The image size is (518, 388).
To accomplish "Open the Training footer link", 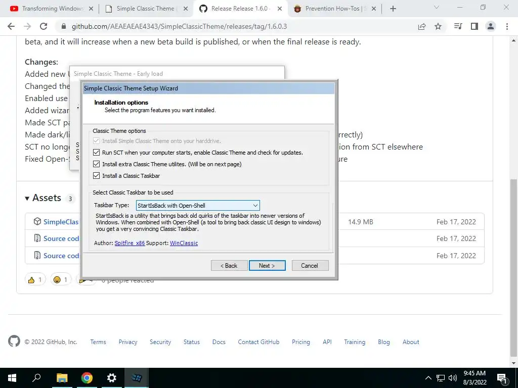I will click(x=355, y=342).
